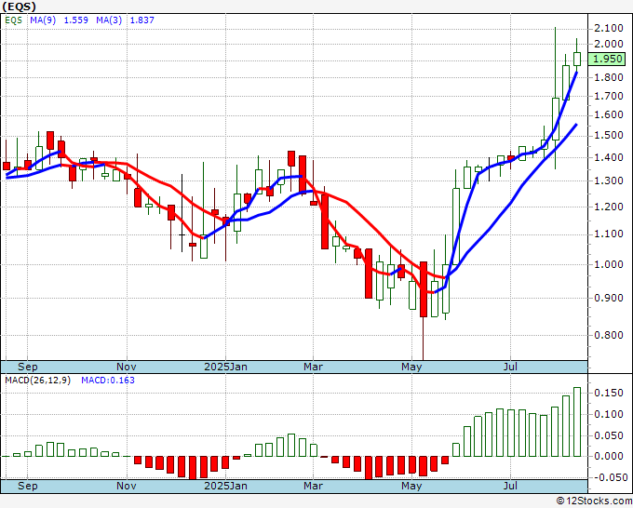
Task: Click the 0.150 MACD axis label
Action: (x=609, y=393)
